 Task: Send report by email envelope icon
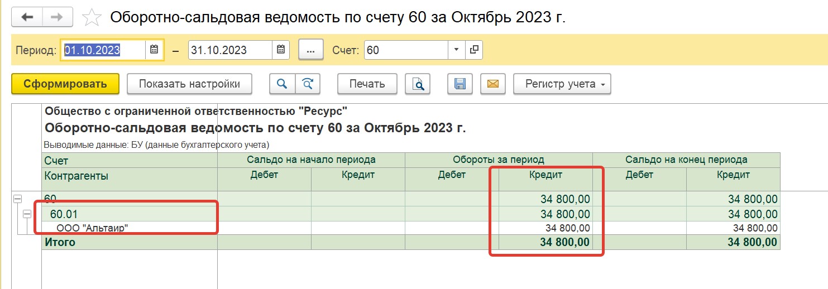[x=492, y=84]
